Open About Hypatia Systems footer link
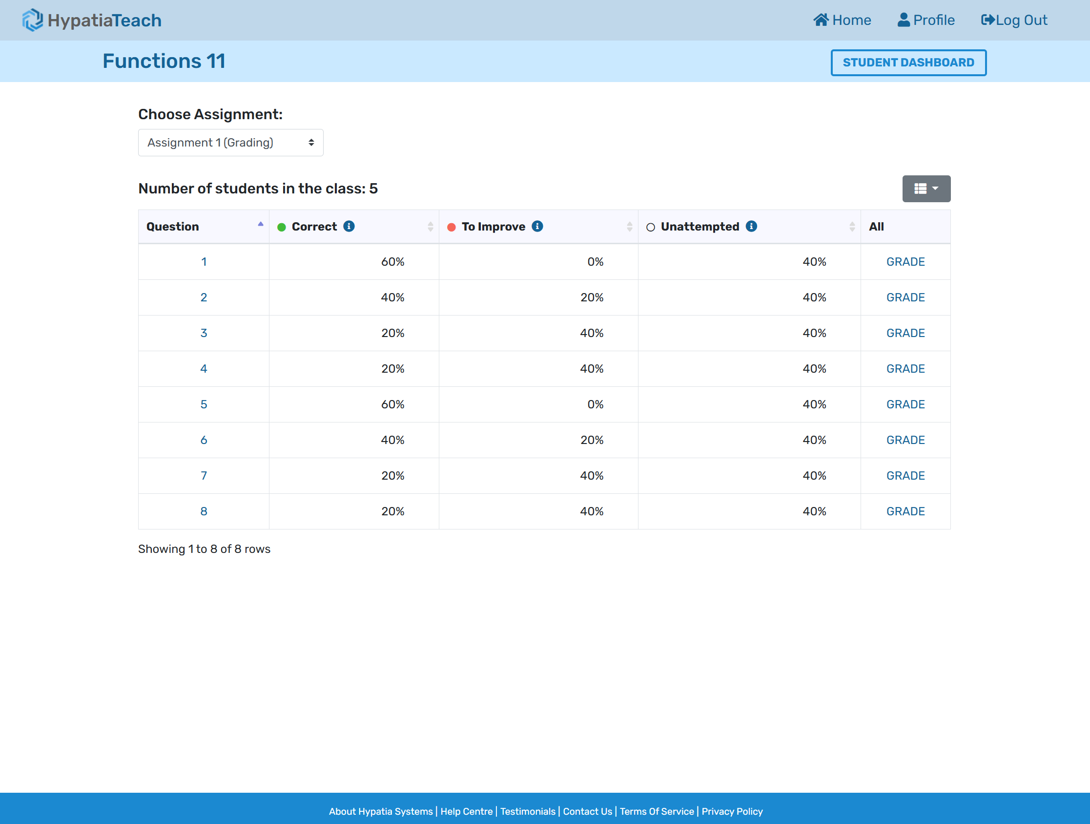This screenshot has width=1090, height=824. tap(380, 811)
